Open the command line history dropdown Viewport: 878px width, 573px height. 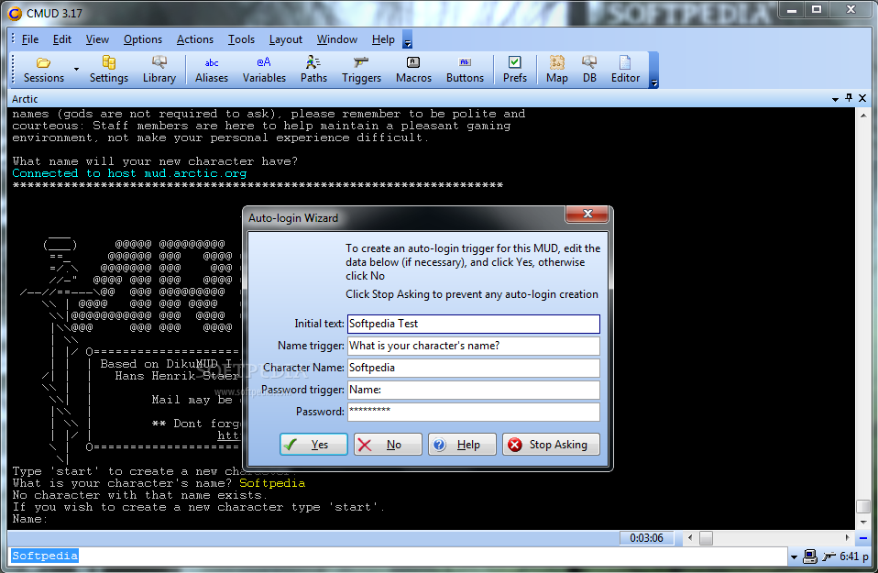tap(794, 556)
